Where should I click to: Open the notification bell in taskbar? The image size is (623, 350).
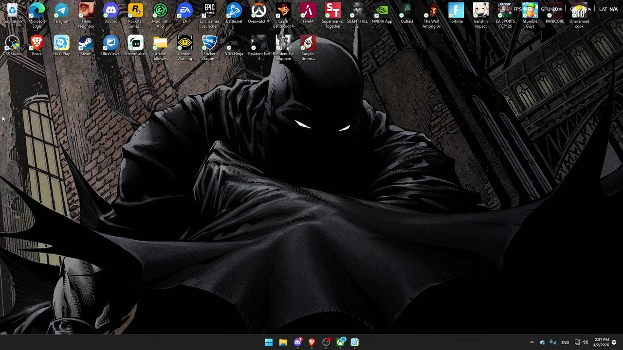point(614,342)
